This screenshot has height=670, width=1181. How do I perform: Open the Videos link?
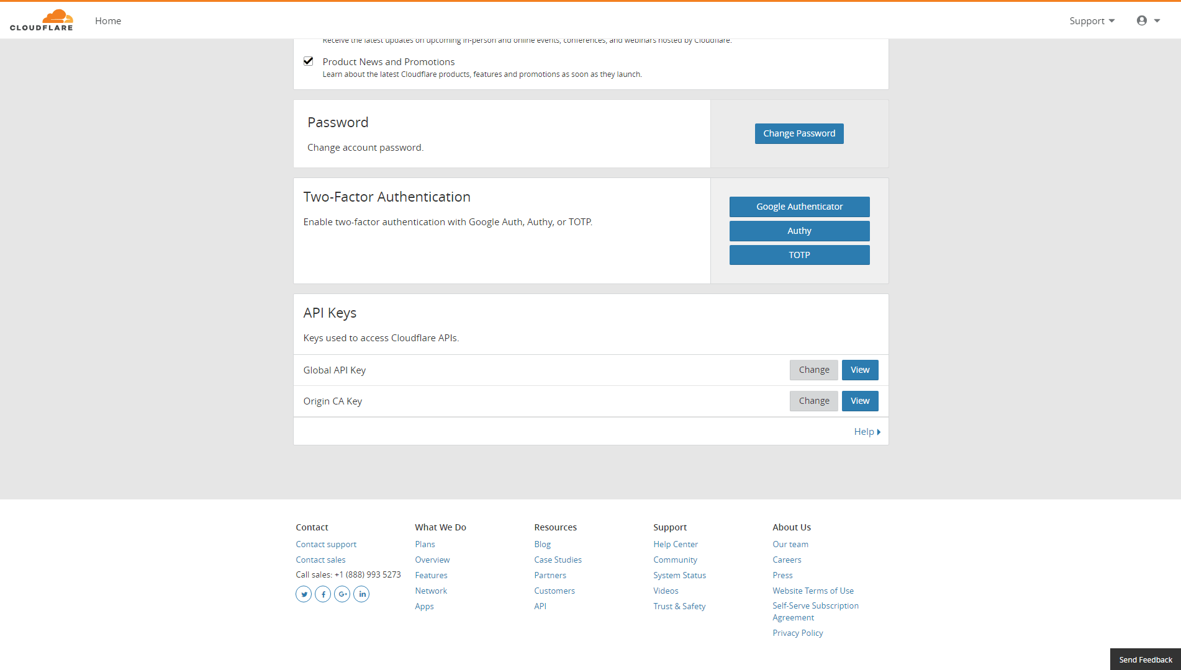tap(666, 591)
